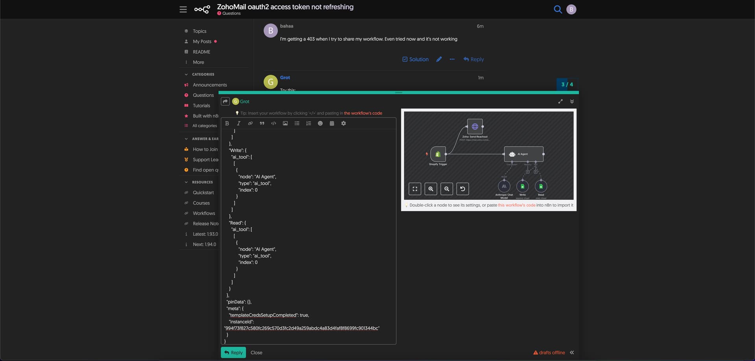Click Questions tag under topic title
This screenshot has width=755, height=361.
(229, 13)
